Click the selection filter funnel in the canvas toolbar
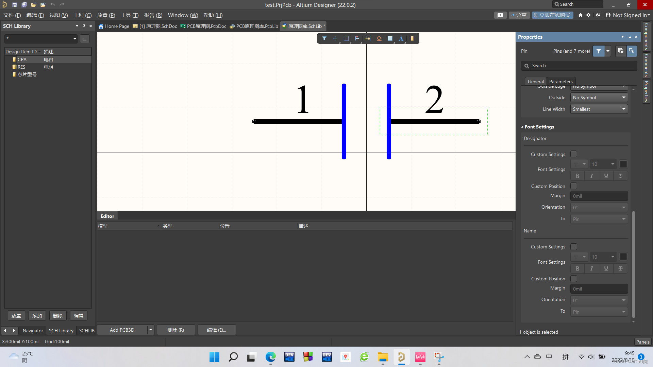653x367 pixels. click(324, 38)
